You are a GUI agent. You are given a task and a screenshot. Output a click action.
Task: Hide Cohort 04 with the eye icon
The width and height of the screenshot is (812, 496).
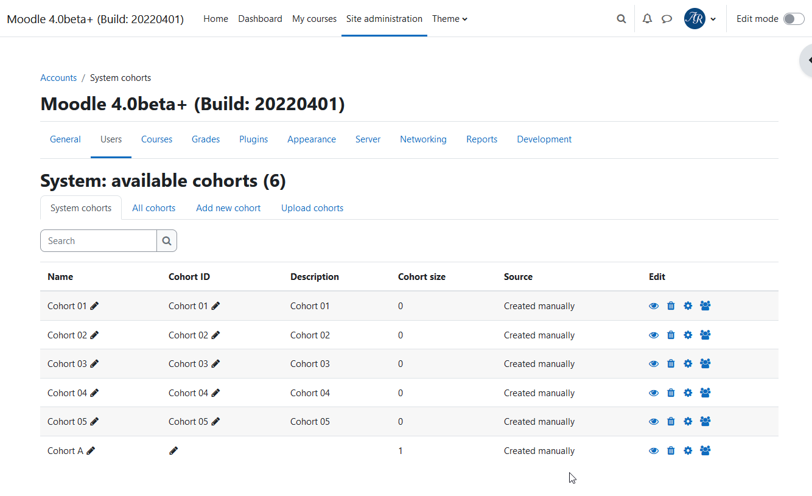coord(654,393)
